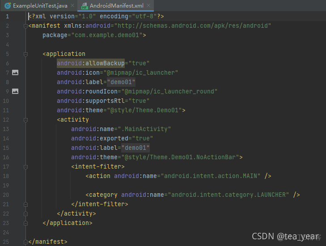Viewport: 326px width, 246px height.
Task: Click the "@mipmap/ic_launcher" icon value
Action: (140, 72)
